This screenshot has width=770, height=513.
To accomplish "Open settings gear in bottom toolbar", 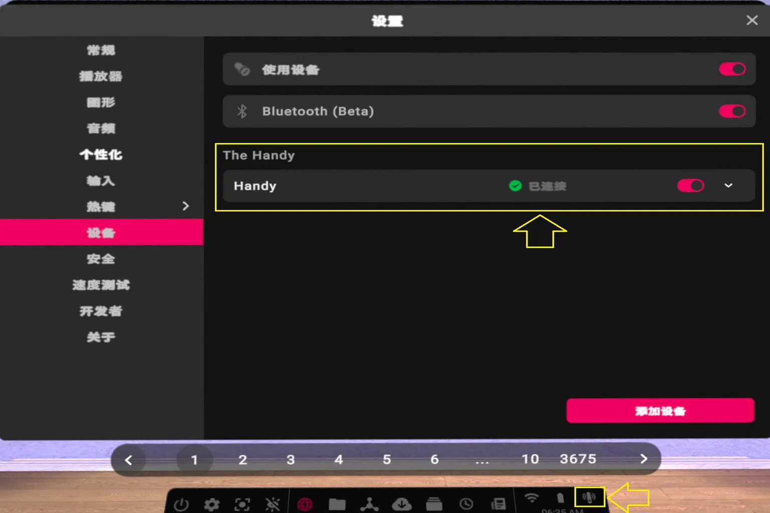I will 212,504.
